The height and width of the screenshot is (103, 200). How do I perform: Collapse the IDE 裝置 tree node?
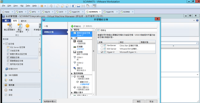coord(72,76)
